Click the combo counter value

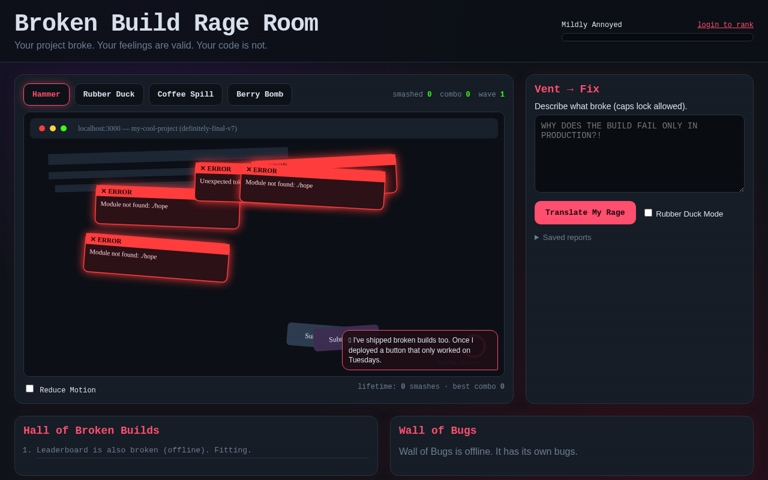468,95
